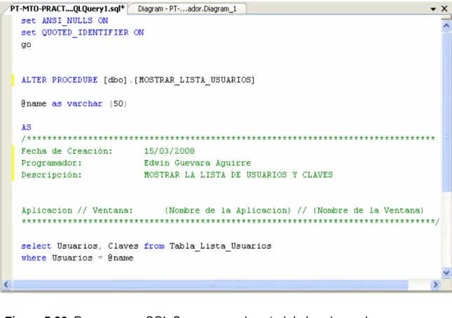Click the '[MOSTRAR_LISTA_USUARIOS]' procedure name
This screenshot has width=452, height=318.
coord(195,80)
